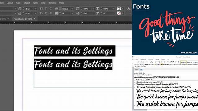Image resolution: width=198 pixels, height=111 pixels.
Task: Open the Window menu
Action: coord(52,3)
